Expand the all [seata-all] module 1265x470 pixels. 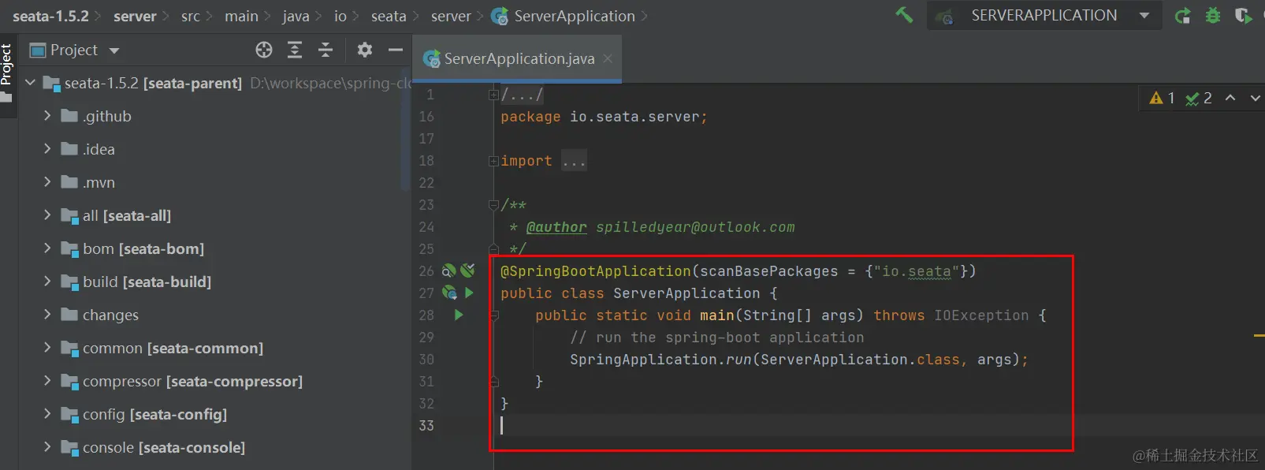click(x=47, y=214)
